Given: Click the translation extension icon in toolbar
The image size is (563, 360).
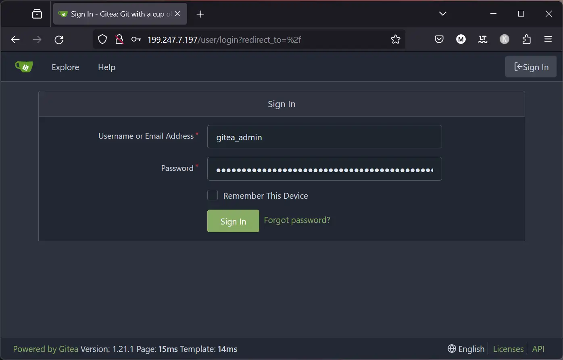Looking at the screenshot, I should pyautogui.click(x=483, y=40).
